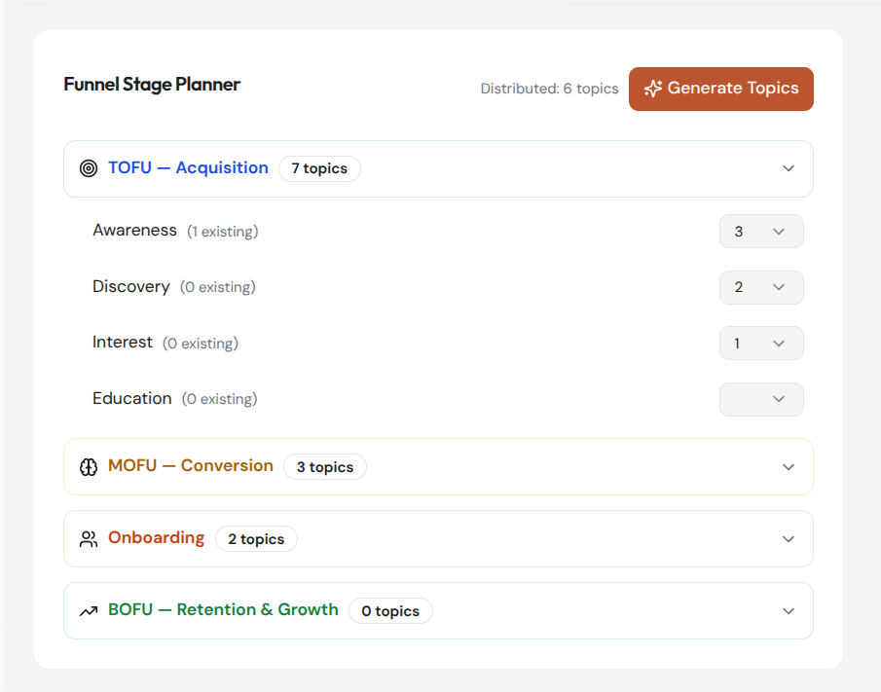
Task: Click the MOFU — Conversion heading
Action: [x=190, y=465]
